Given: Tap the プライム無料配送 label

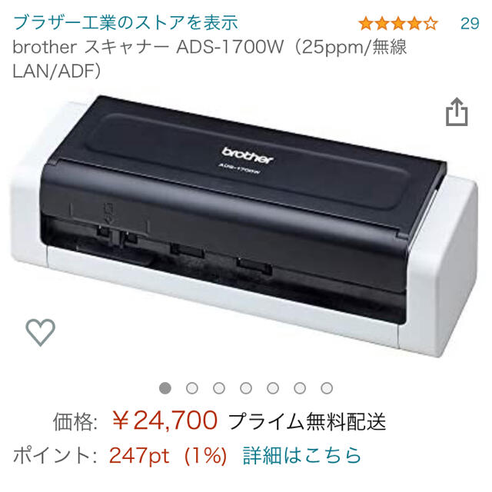Looking at the screenshot, I should (307, 421).
